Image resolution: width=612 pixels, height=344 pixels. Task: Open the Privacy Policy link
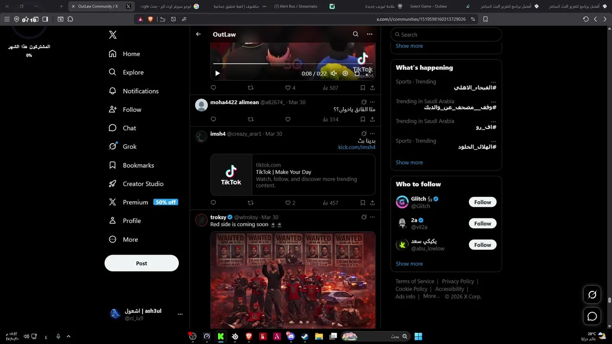click(458, 281)
